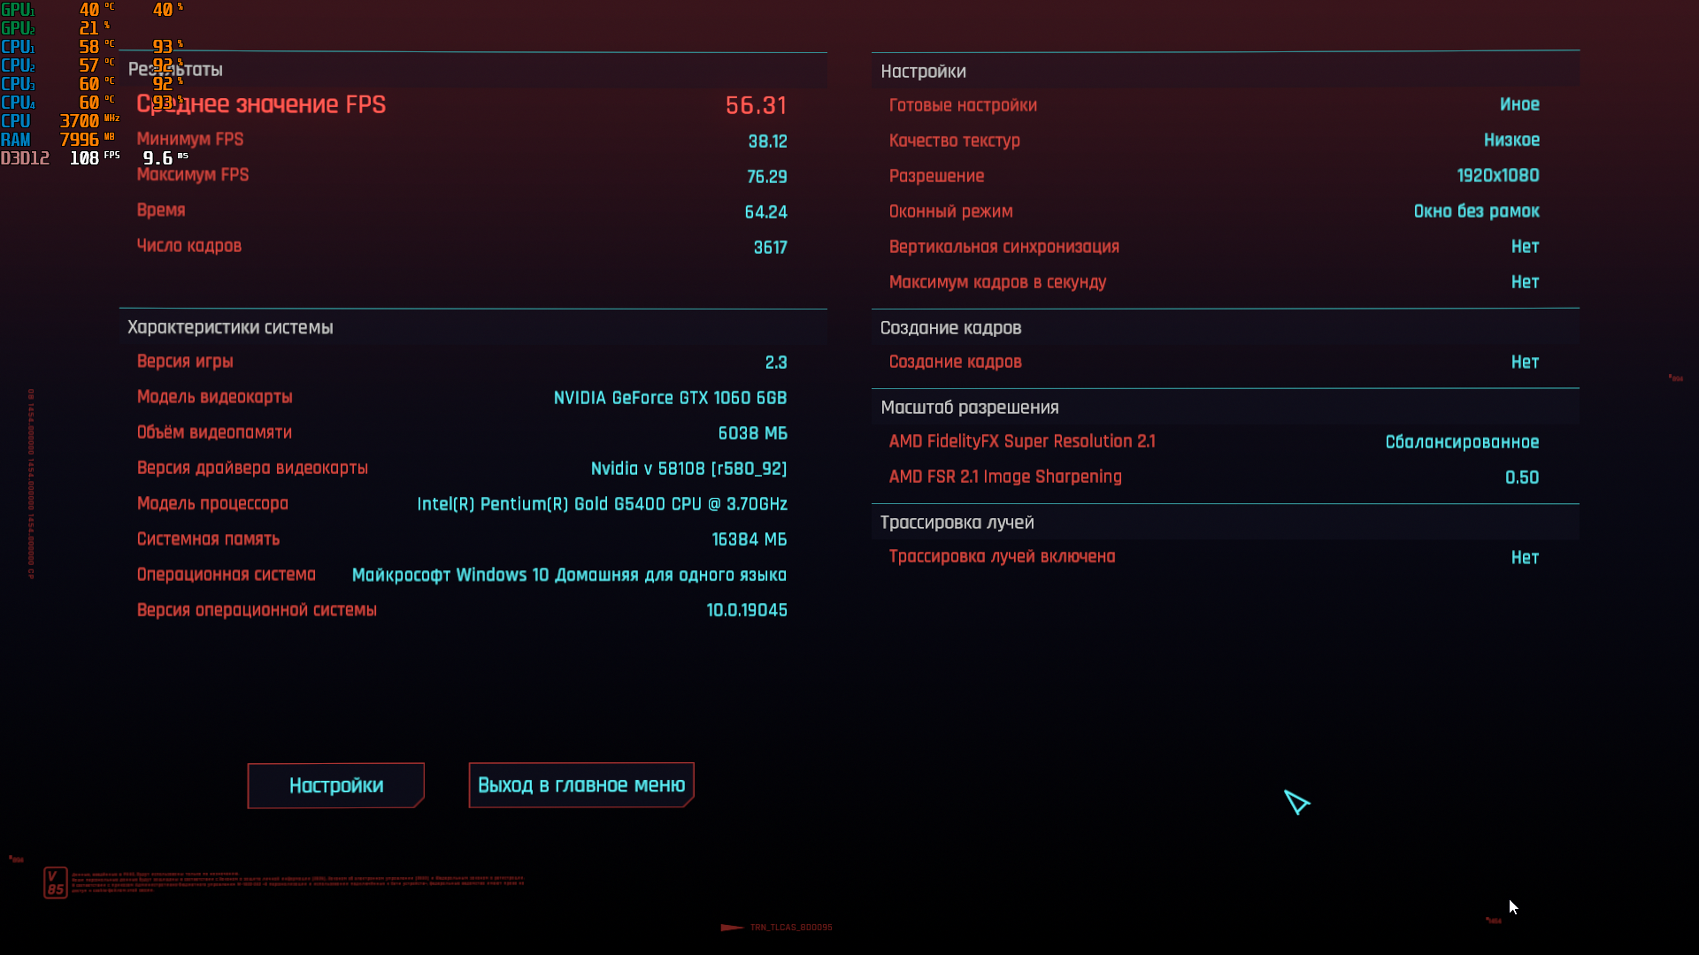Select the Настройки section header
This screenshot has height=955, width=1699.
coord(923,72)
